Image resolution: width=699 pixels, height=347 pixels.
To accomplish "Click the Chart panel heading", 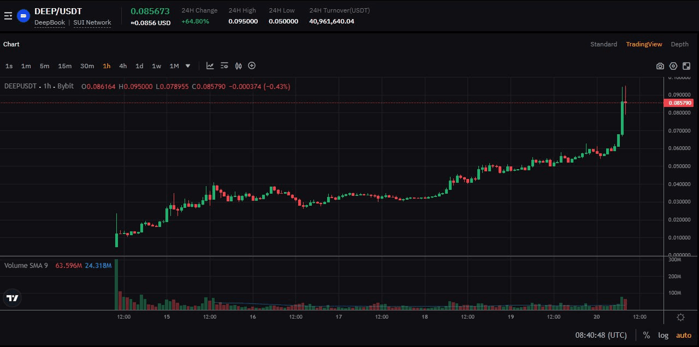I will coord(11,44).
